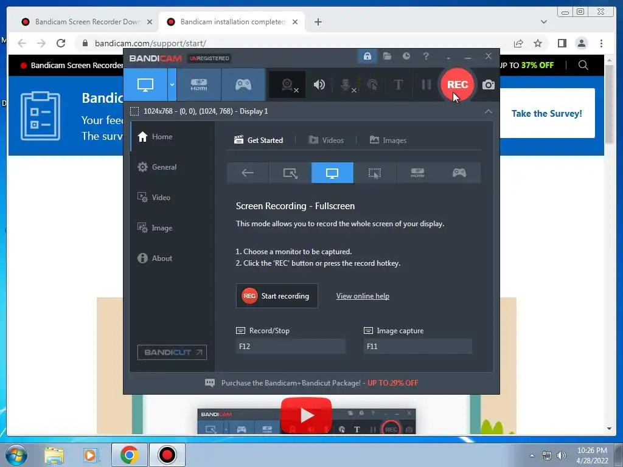Open the Bandicam help question mark

pos(426,56)
